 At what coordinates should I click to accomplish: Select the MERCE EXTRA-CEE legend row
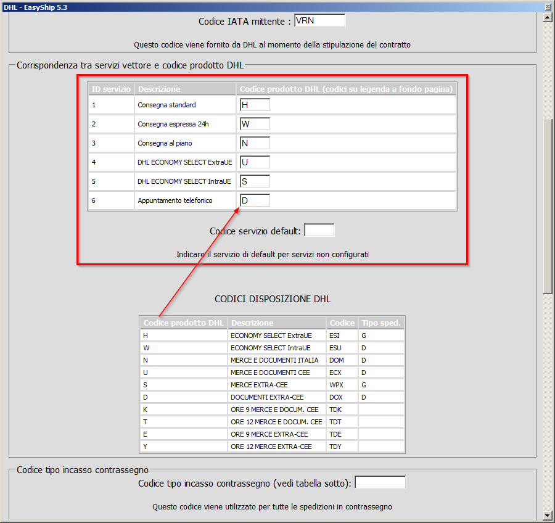tap(272, 385)
